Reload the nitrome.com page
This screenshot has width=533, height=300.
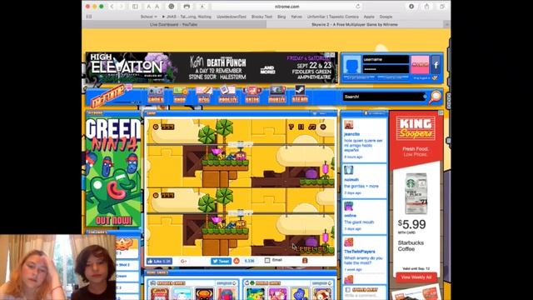click(357, 7)
